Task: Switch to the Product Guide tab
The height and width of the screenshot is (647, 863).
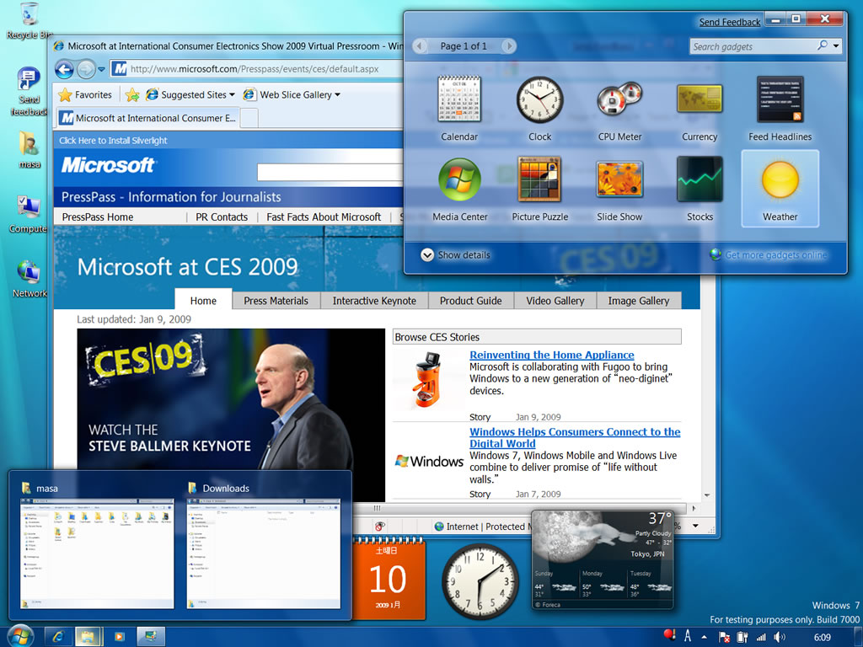Action: (x=470, y=301)
